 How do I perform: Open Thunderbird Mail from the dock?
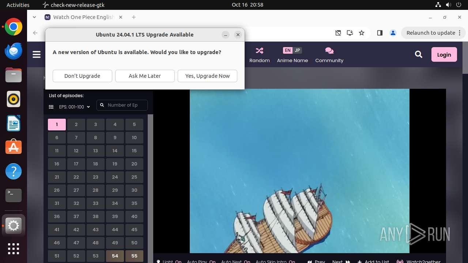(14, 51)
